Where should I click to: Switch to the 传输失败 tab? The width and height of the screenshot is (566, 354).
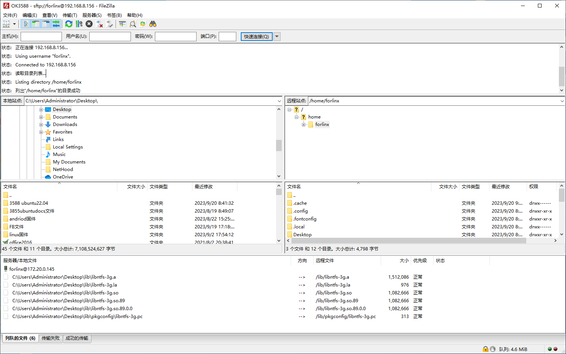point(51,338)
